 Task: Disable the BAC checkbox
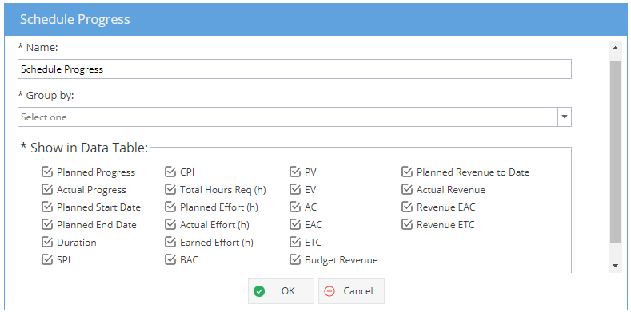pos(170,260)
